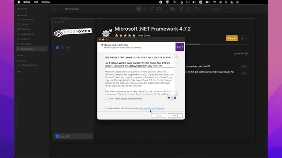Go back in Finder window
Image resolution: width=282 pixels, height=158 pixels.
pyautogui.click(x=55, y=9)
